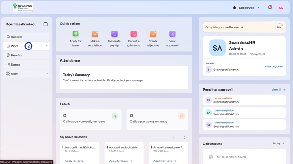The width and height of the screenshot is (293, 164).
Task: Show next leave balances with right arrow
Action: (185, 138)
